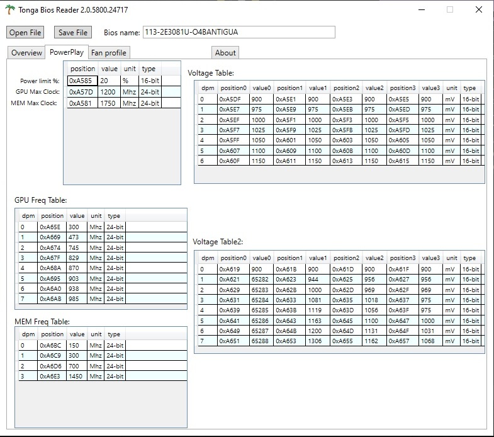Click MEM Freq position 0xA6BC
The width and height of the screenshot is (494, 437).
pos(52,345)
